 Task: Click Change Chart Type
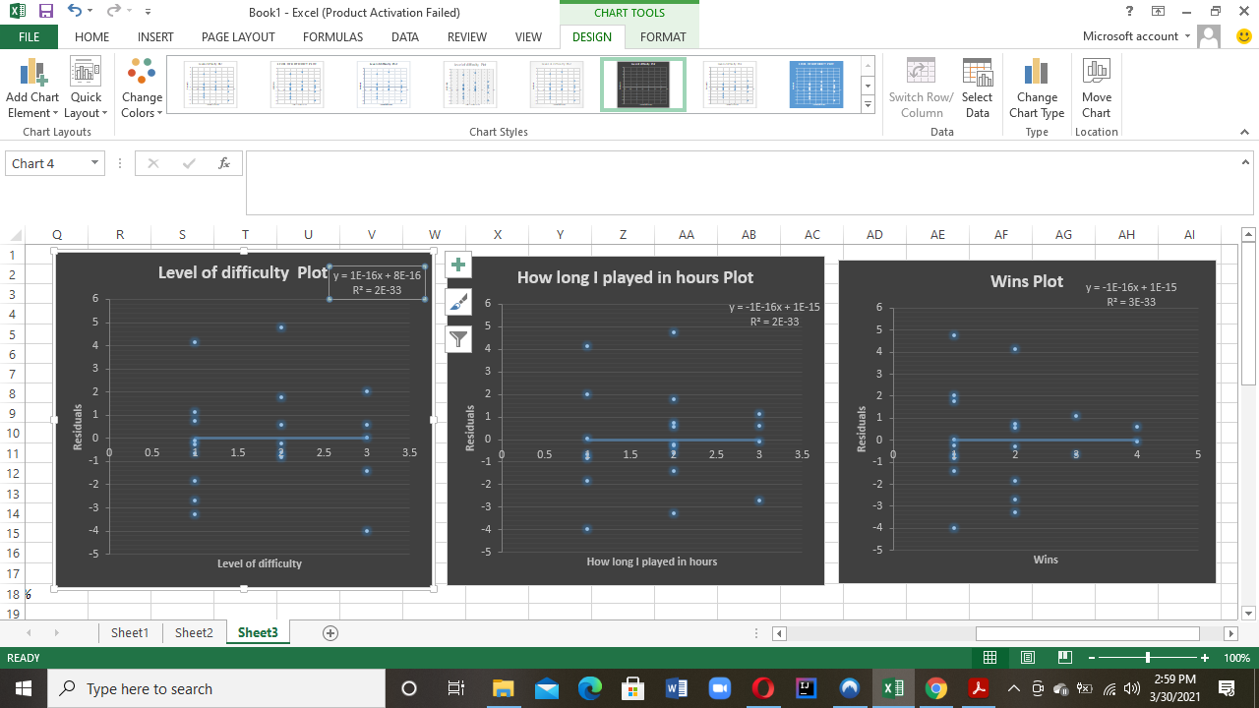pyautogui.click(x=1037, y=88)
